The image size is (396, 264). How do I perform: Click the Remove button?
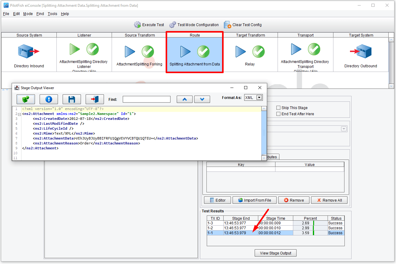(294, 200)
